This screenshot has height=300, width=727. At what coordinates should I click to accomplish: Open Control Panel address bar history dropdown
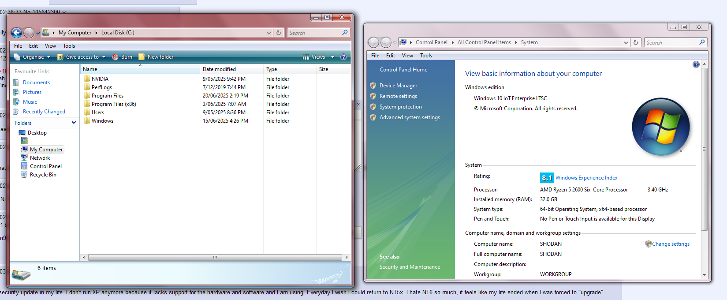(x=626, y=42)
